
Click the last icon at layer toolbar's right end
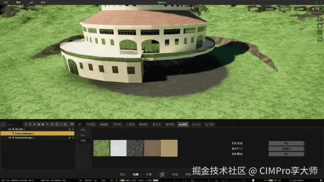[72, 124]
